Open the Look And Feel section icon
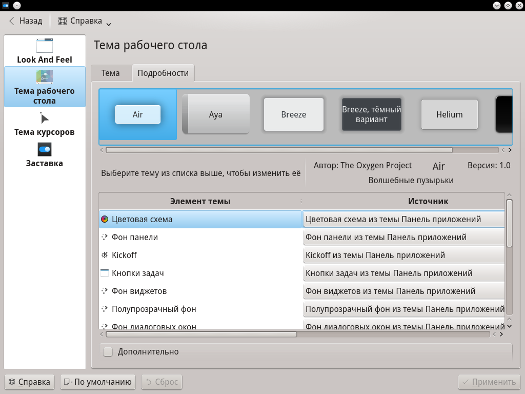Image resolution: width=525 pixels, height=394 pixels. pyautogui.click(x=45, y=46)
